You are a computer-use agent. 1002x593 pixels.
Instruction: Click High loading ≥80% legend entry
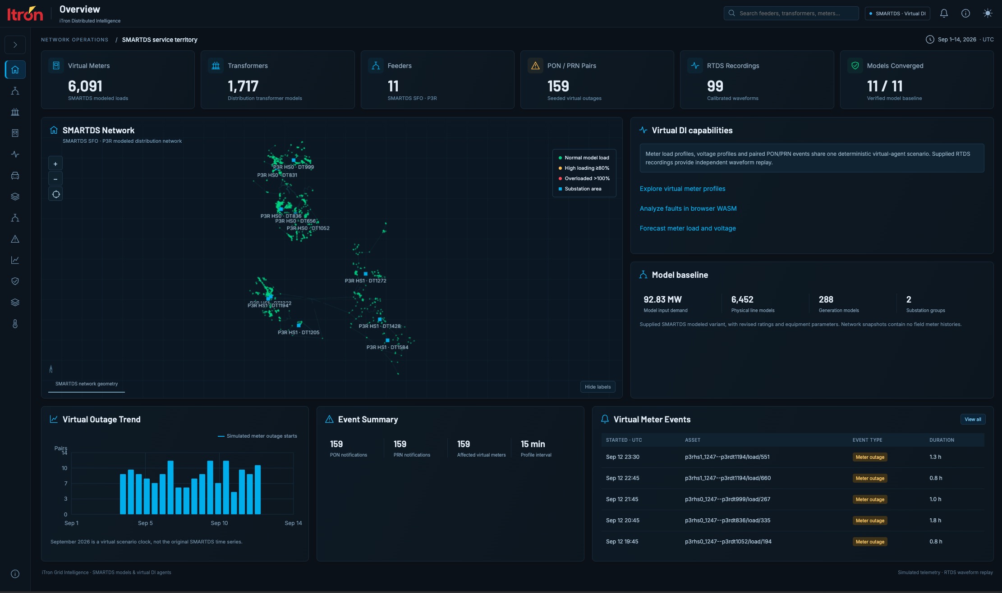click(x=584, y=168)
